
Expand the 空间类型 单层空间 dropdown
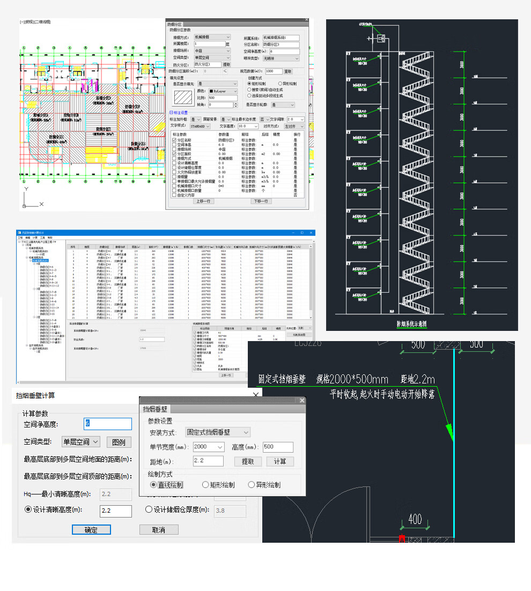[80, 442]
